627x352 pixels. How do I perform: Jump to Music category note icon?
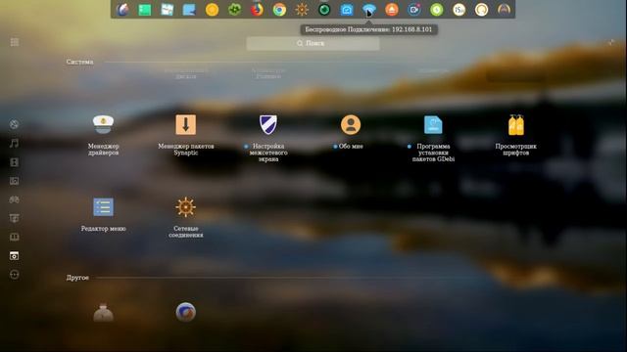[x=14, y=144]
